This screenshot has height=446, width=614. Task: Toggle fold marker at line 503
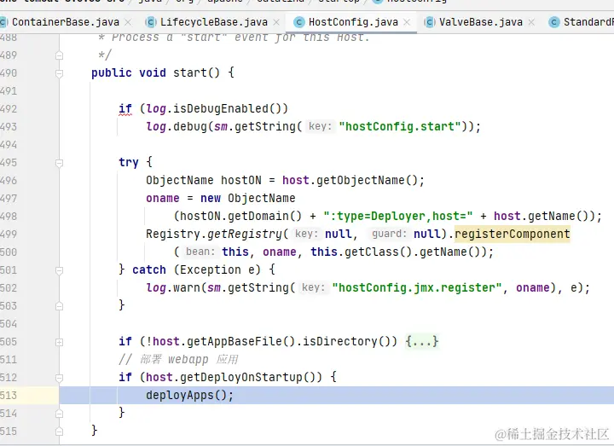pyautogui.click(x=59, y=306)
